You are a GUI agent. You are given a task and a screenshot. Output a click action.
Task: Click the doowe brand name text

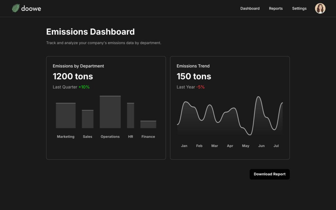tap(31, 9)
